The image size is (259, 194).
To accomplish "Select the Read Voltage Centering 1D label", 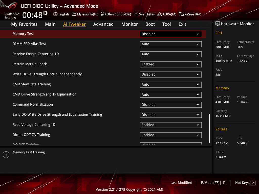I will (34, 125).
